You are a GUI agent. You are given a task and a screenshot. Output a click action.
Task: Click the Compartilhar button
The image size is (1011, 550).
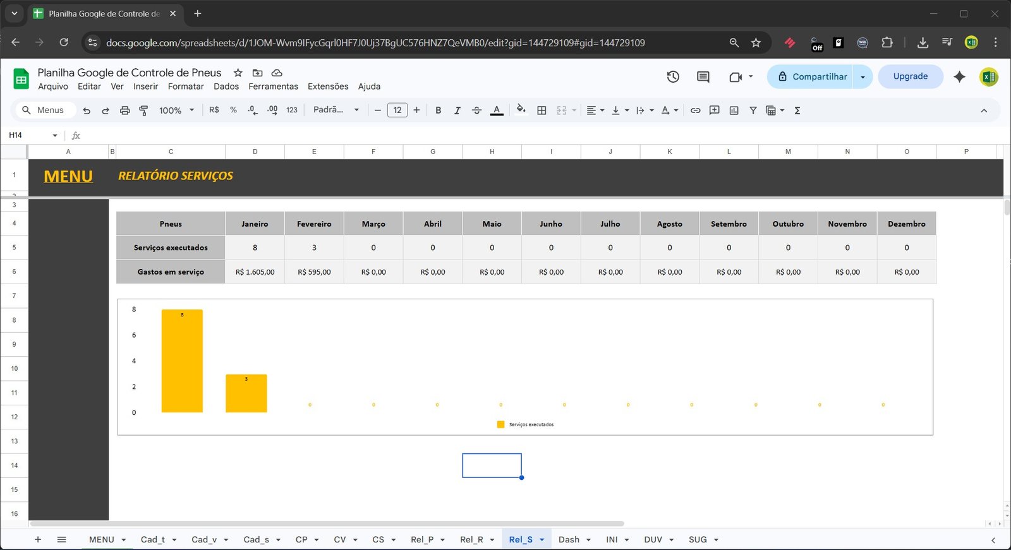point(811,77)
